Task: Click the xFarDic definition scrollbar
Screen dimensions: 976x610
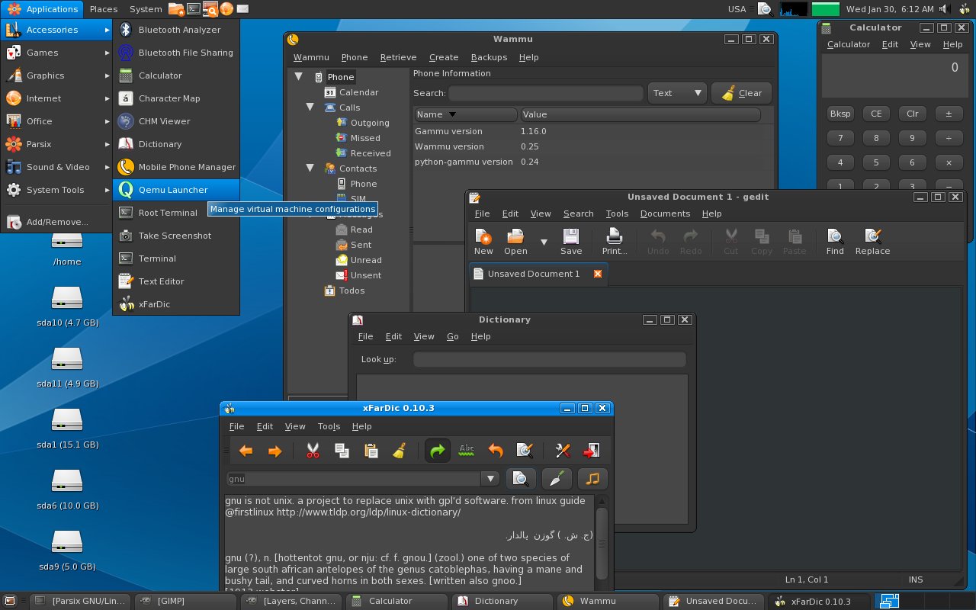Action: 602,542
